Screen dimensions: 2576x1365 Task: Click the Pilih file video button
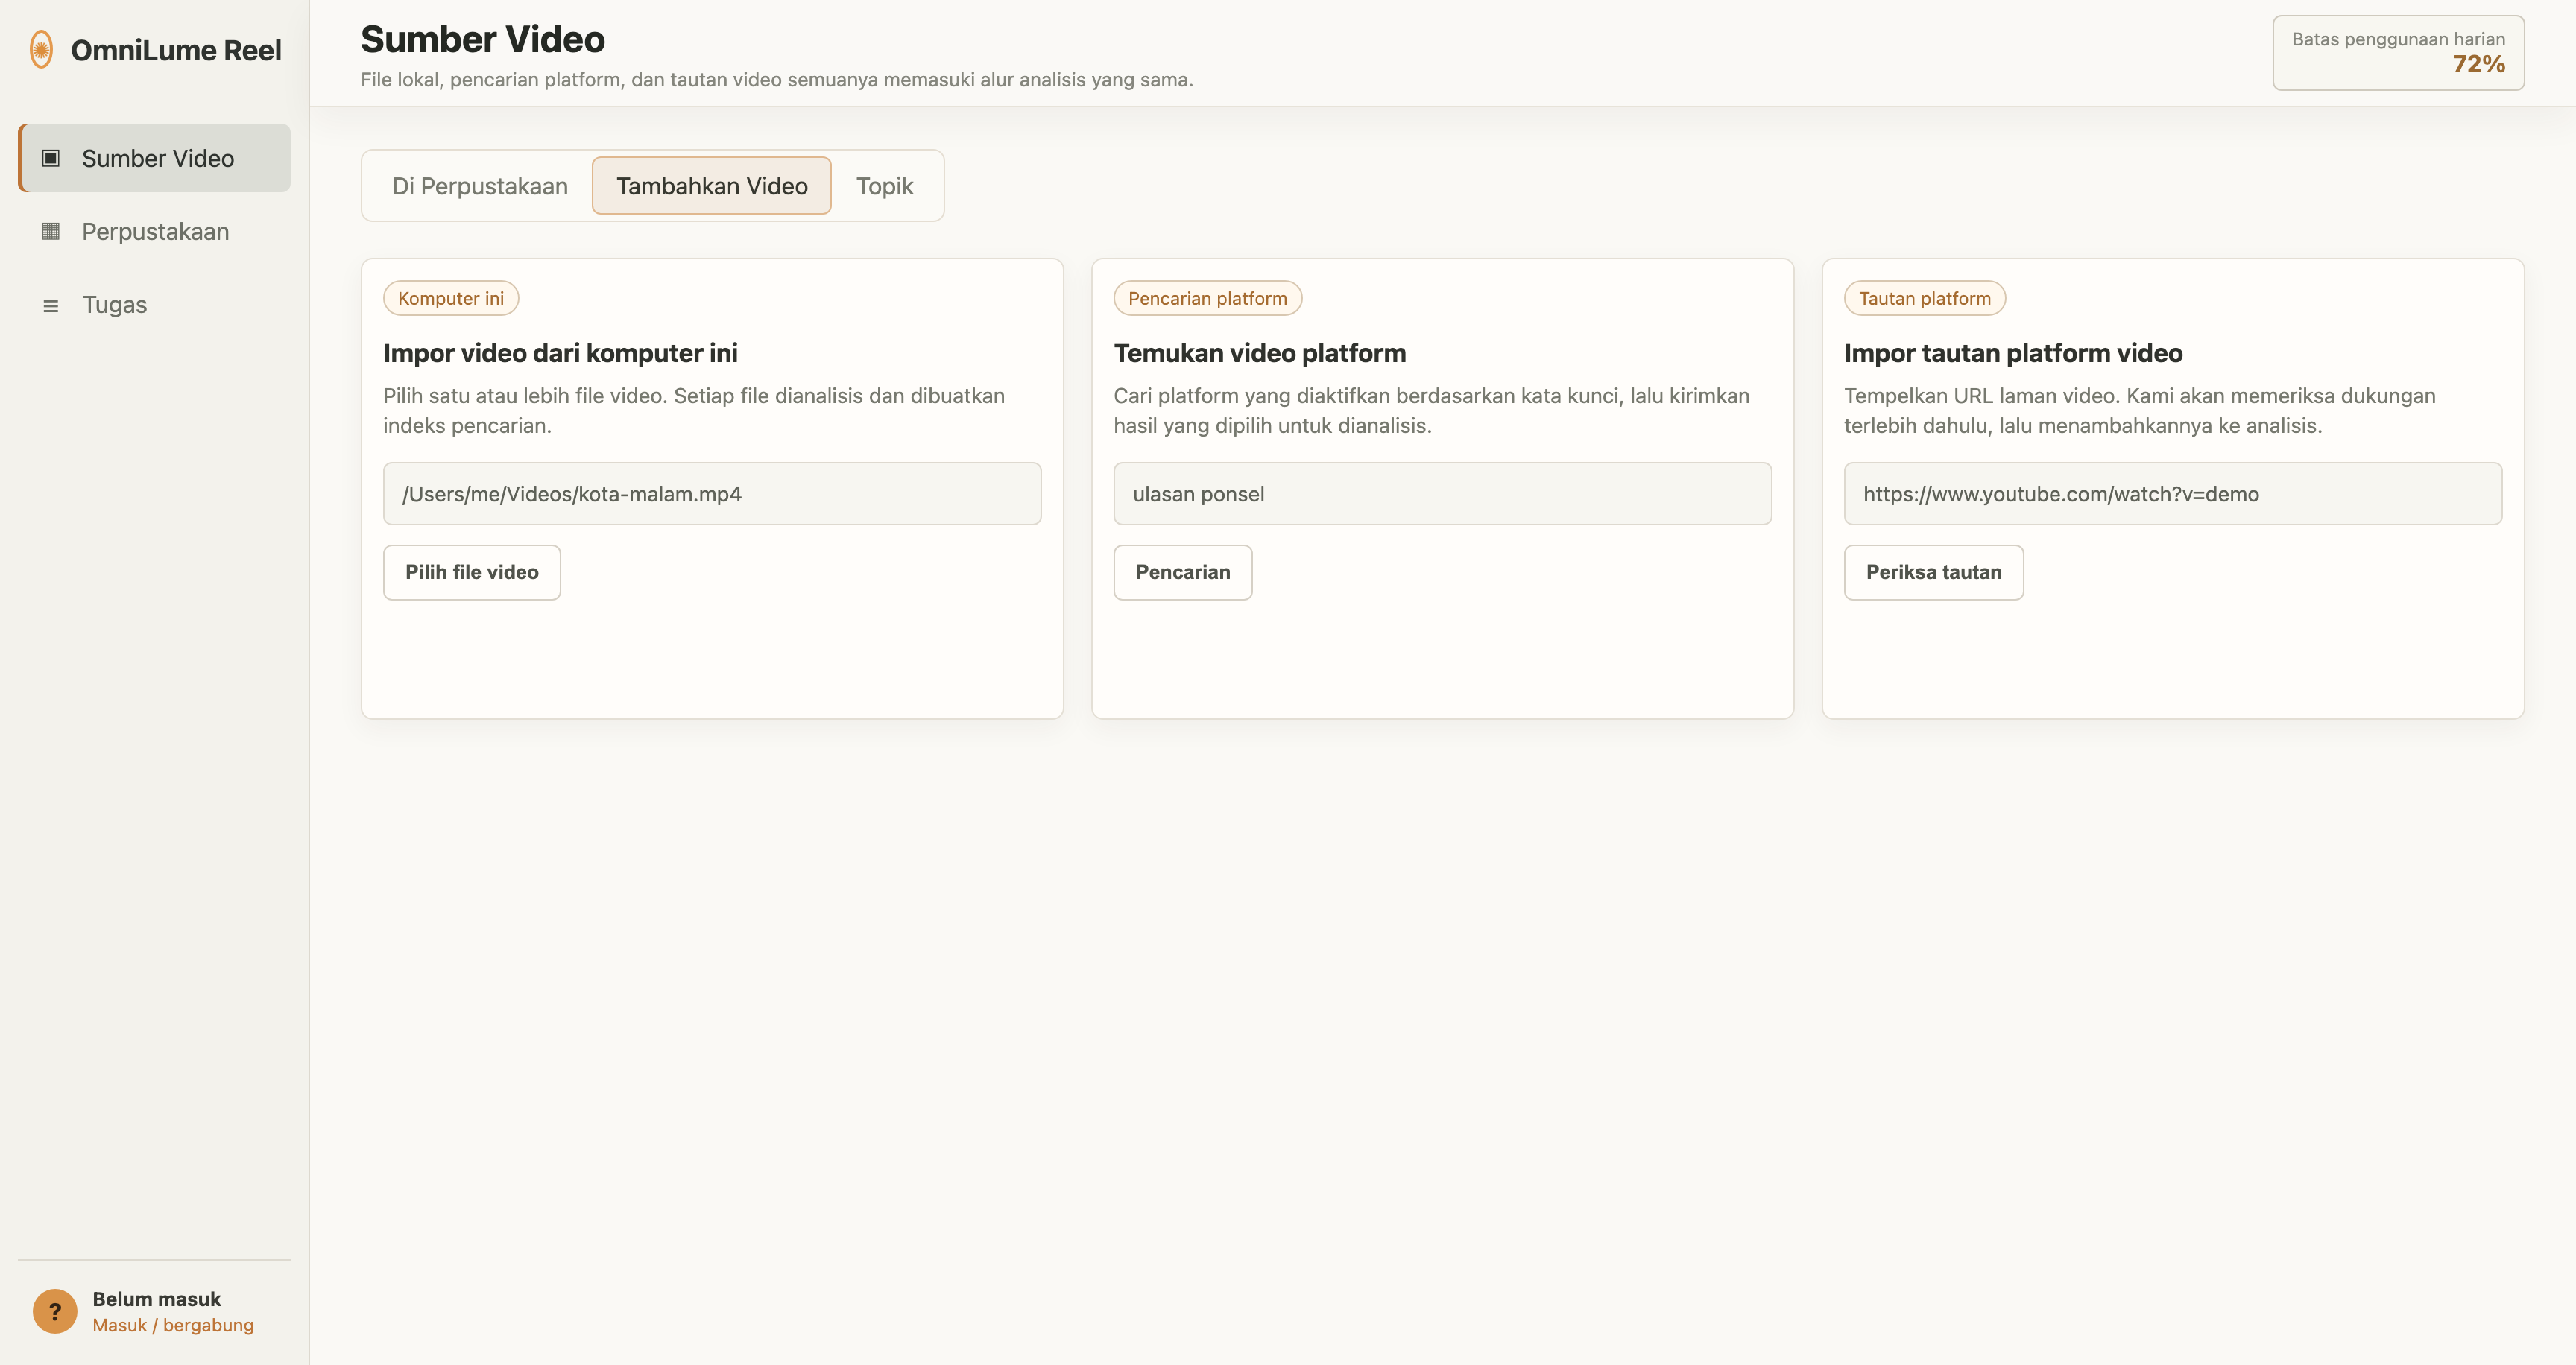[472, 572]
